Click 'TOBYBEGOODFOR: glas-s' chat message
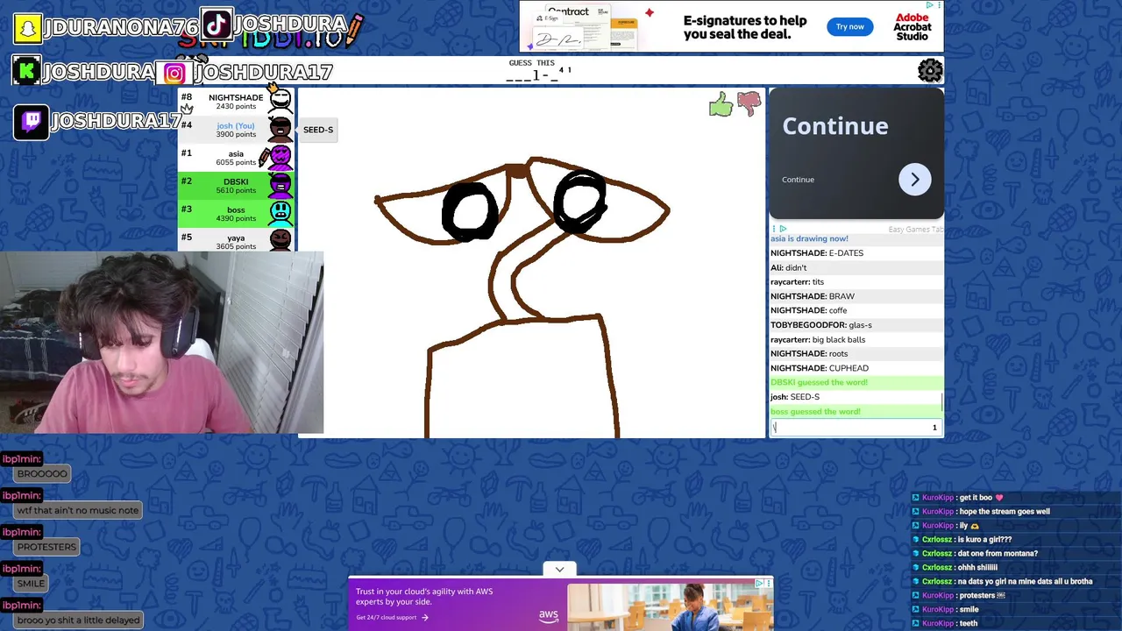Screen dimensions: 1122x631 (x=821, y=325)
